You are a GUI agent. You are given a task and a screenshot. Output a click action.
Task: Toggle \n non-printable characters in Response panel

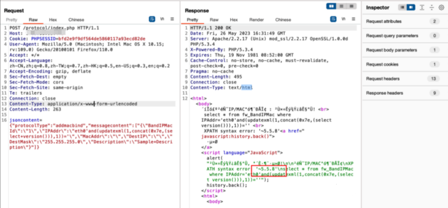click(343, 19)
